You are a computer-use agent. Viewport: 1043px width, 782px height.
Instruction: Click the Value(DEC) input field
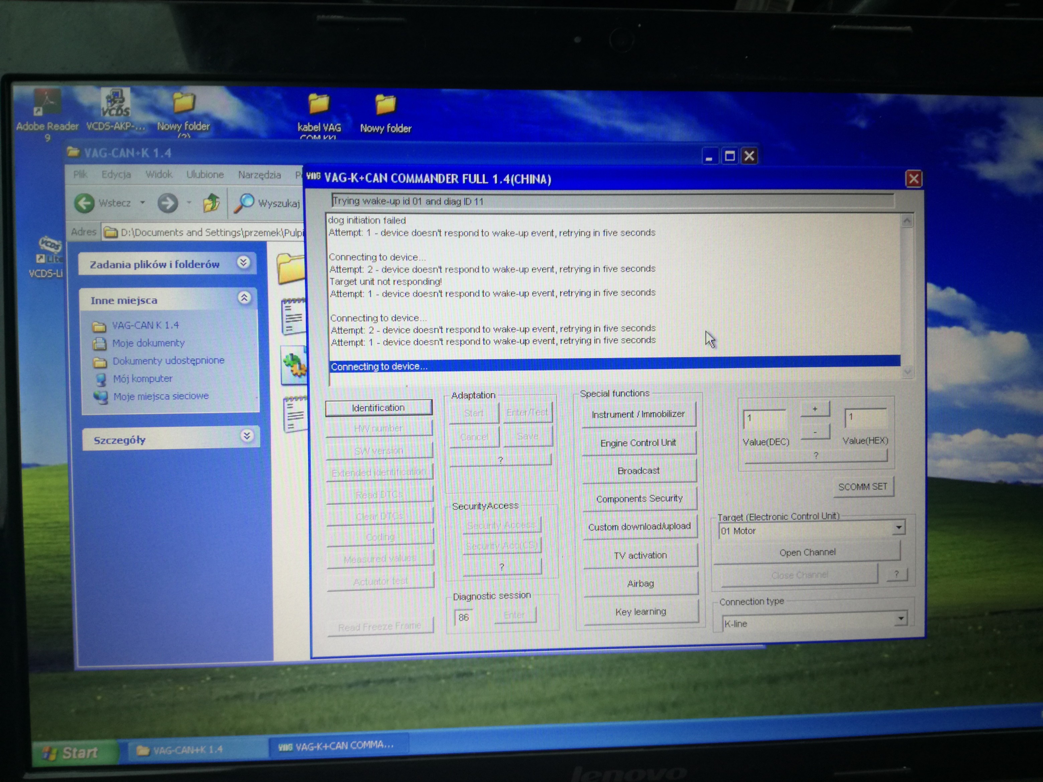pyautogui.click(x=764, y=419)
